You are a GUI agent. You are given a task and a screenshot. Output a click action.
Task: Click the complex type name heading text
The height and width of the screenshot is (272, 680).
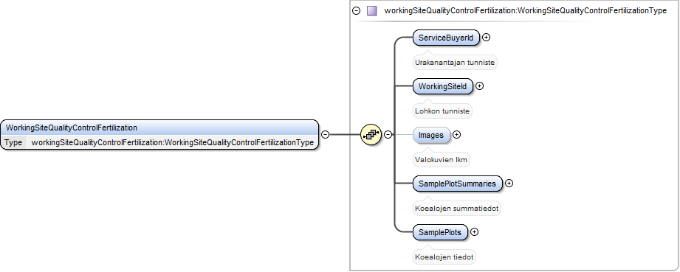[x=526, y=11]
